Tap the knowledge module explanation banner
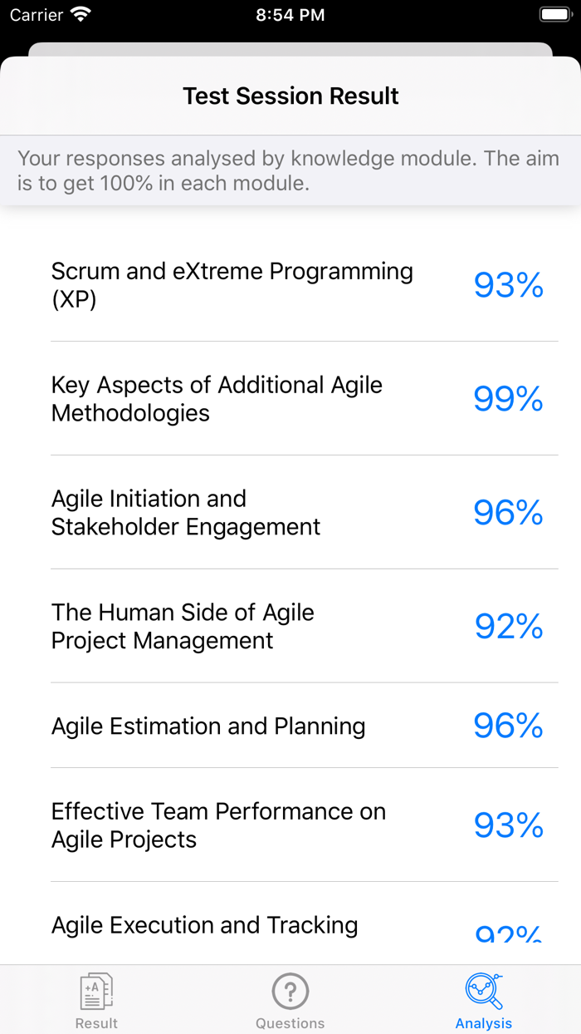 pyautogui.click(x=290, y=170)
